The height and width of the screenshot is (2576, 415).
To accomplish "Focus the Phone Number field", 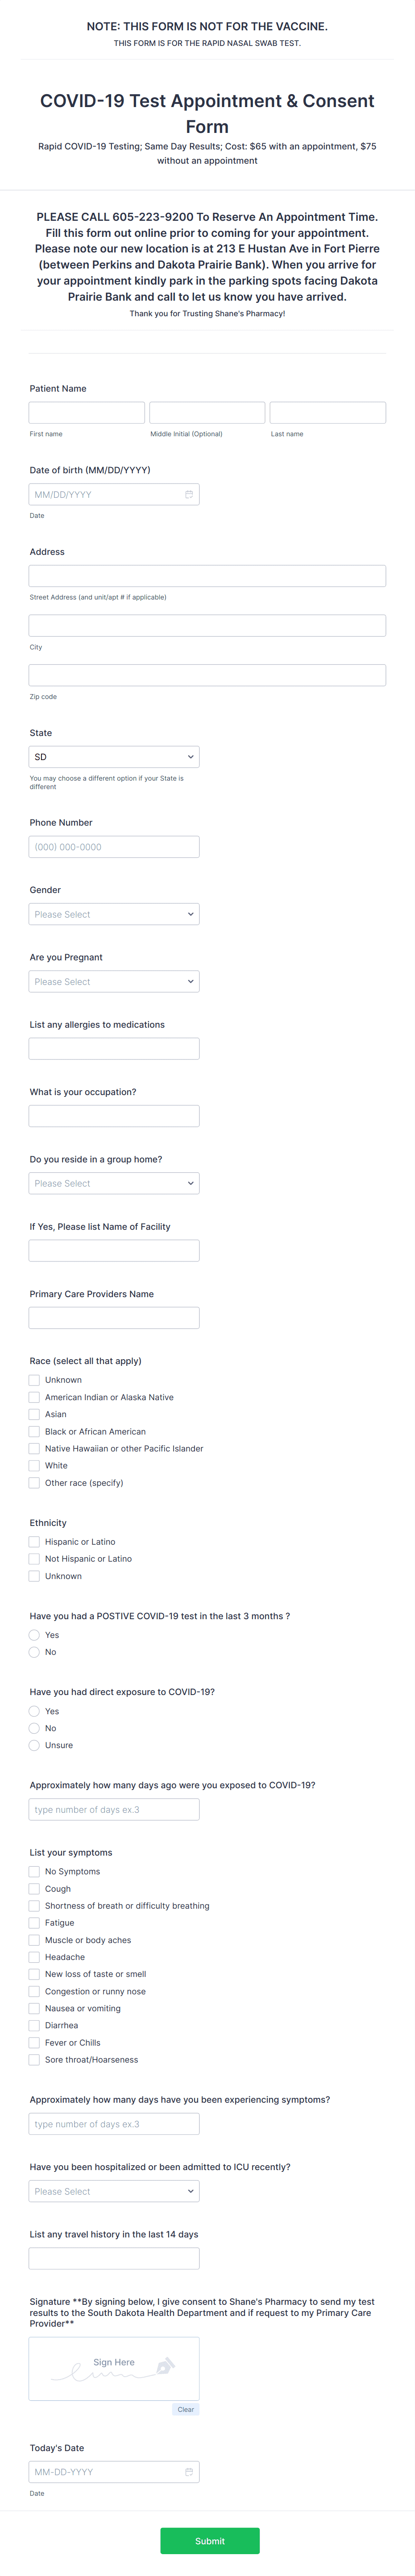I will pyautogui.click(x=114, y=847).
